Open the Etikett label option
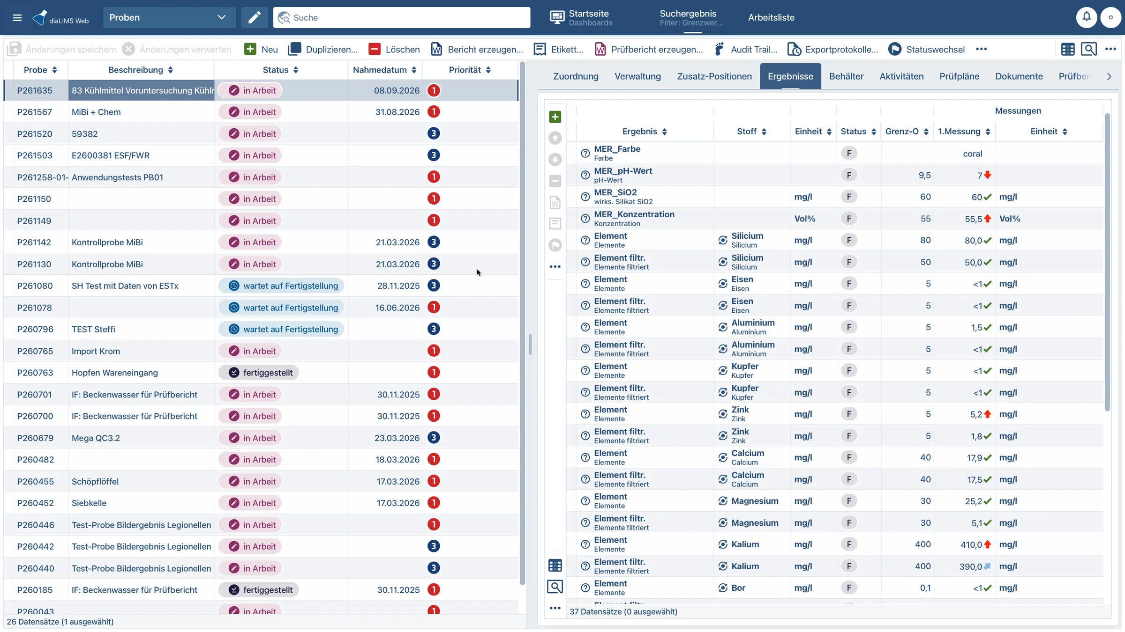The height and width of the screenshot is (632, 1125). coord(559,49)
